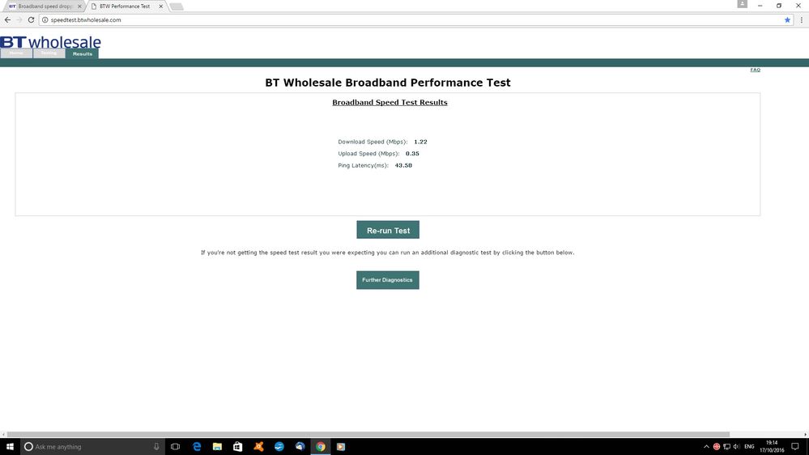Open the Avast antivirus taskbar icon

(x=258, y=447)
